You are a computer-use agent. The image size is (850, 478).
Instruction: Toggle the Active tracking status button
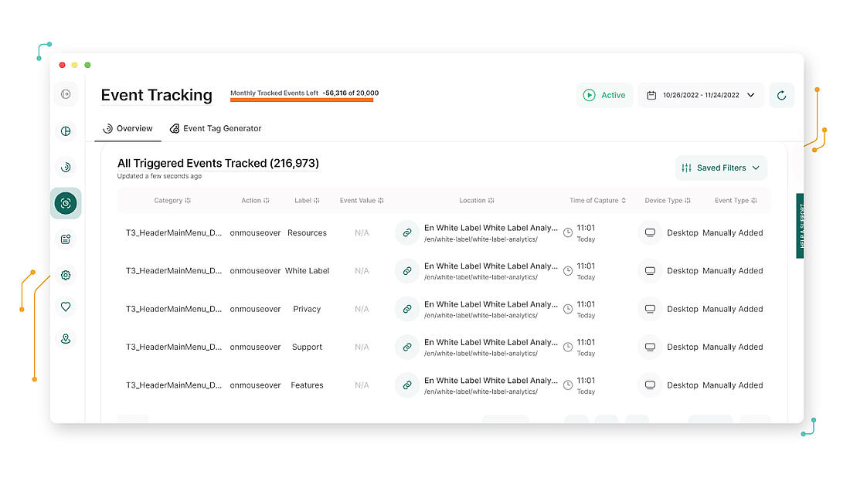point(604,96)
